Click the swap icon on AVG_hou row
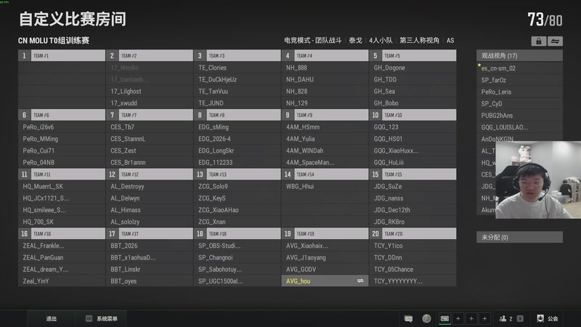The width and height of the screenshot is (581, 327). click(360, 281)
